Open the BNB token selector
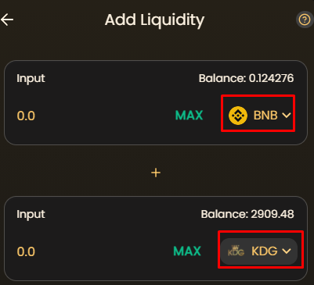This screenshot has width=314, height=285. [x=259, y=116]
